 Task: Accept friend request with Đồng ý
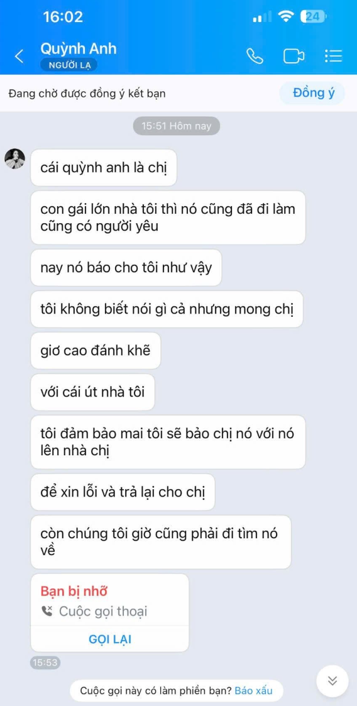pos(314,93)
